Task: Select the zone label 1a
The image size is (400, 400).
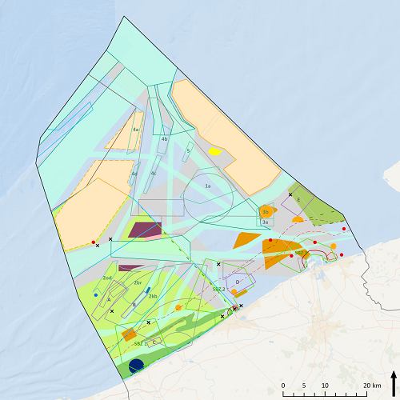Action: tap(208, 186)
